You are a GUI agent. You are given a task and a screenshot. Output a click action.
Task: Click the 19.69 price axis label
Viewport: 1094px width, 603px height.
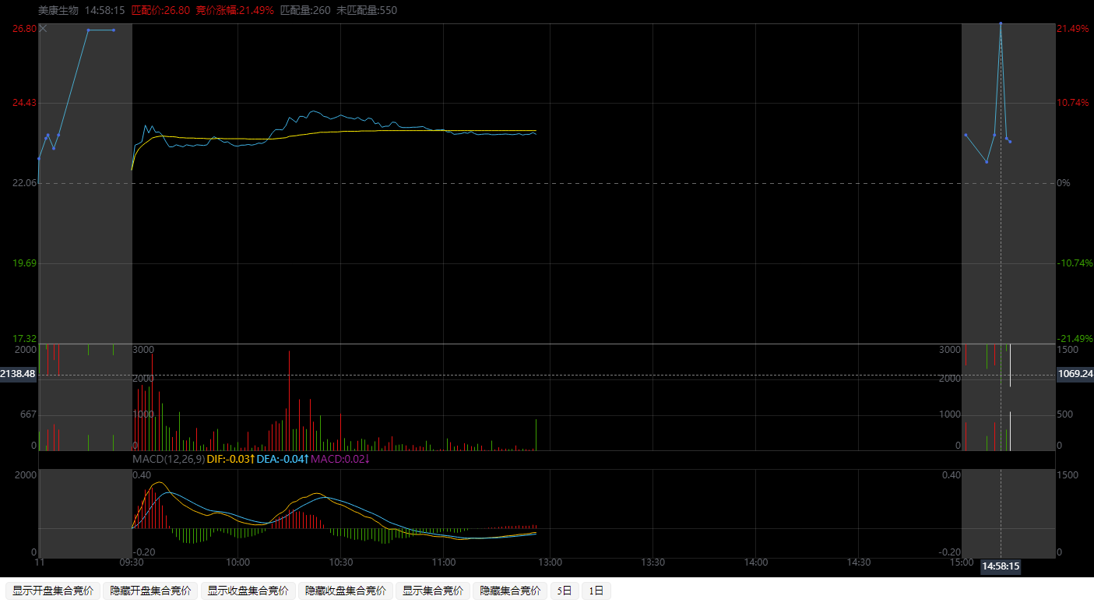[x=25, y=263]
